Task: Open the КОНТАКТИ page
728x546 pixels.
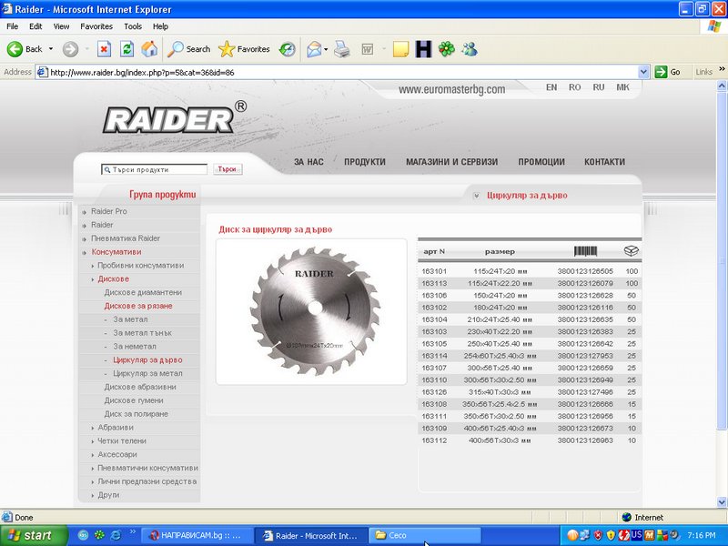Action: coord(603,161)
